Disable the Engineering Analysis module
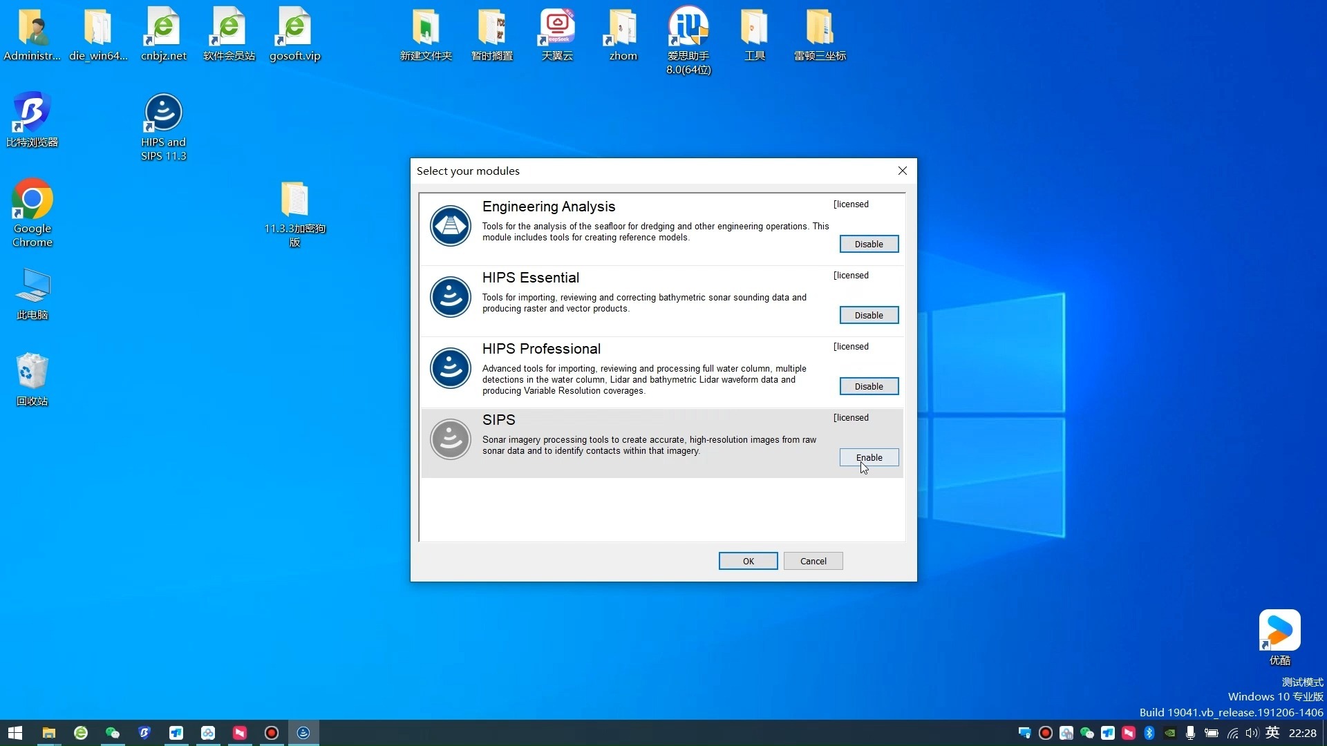1327x746 pixels. (x=869, y=244)
